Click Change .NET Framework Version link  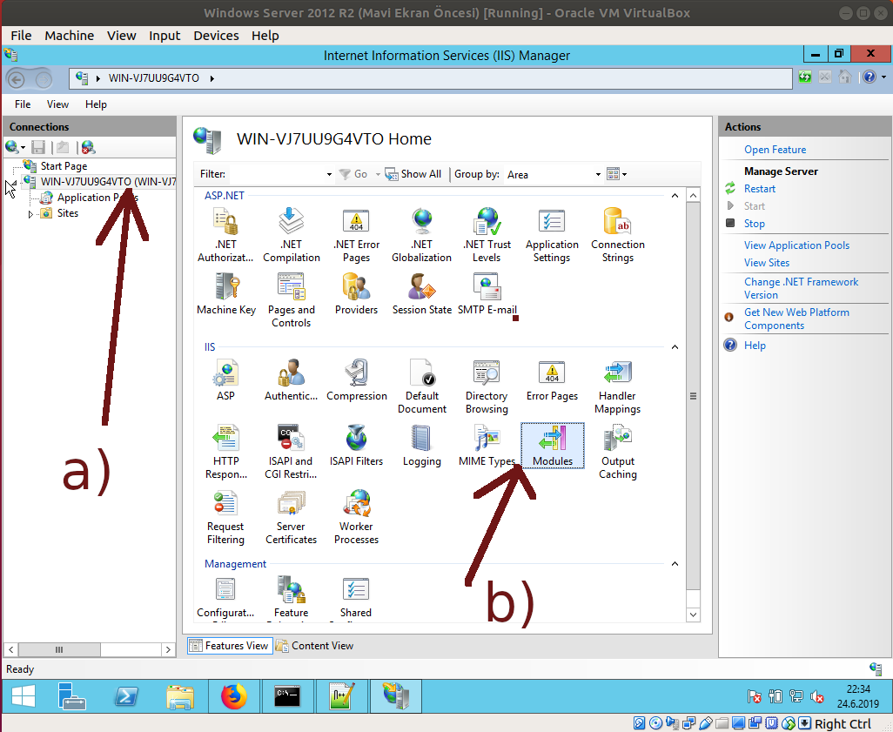801,288
